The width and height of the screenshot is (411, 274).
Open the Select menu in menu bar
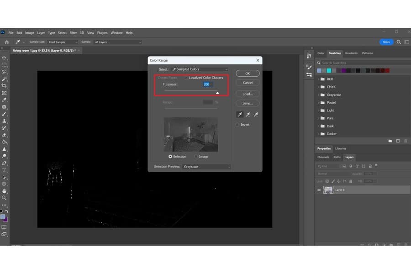tap(62, 33)
